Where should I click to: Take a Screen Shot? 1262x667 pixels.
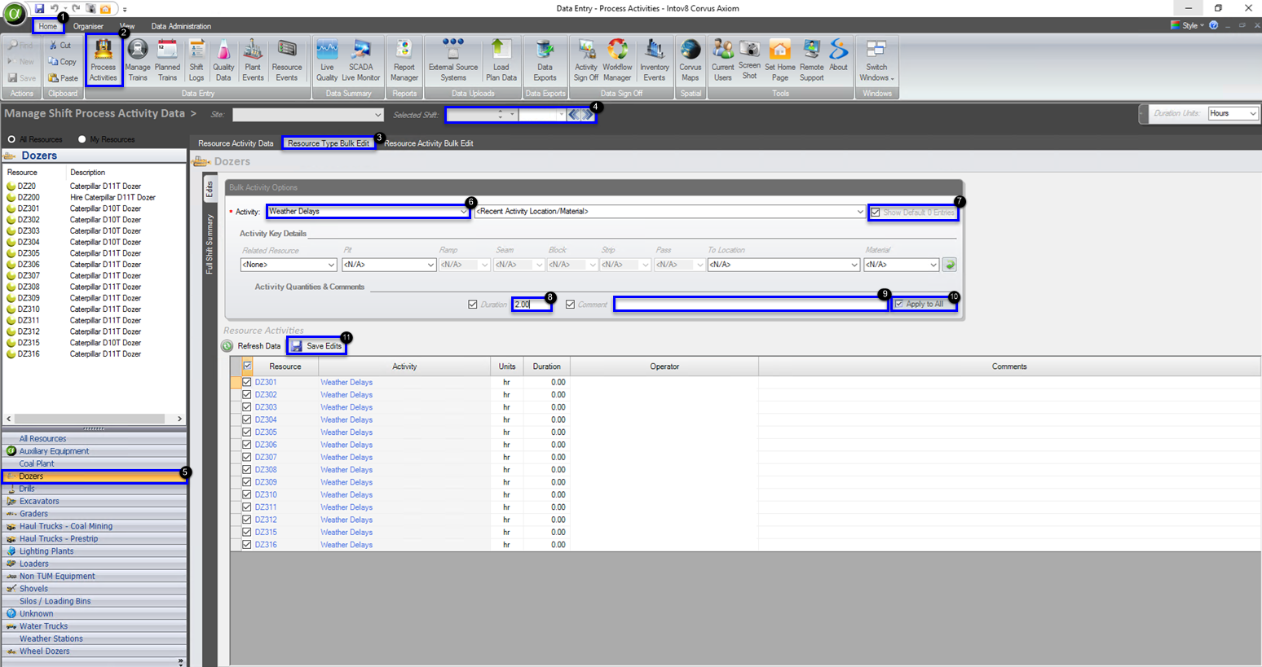(x=749, y=60)
